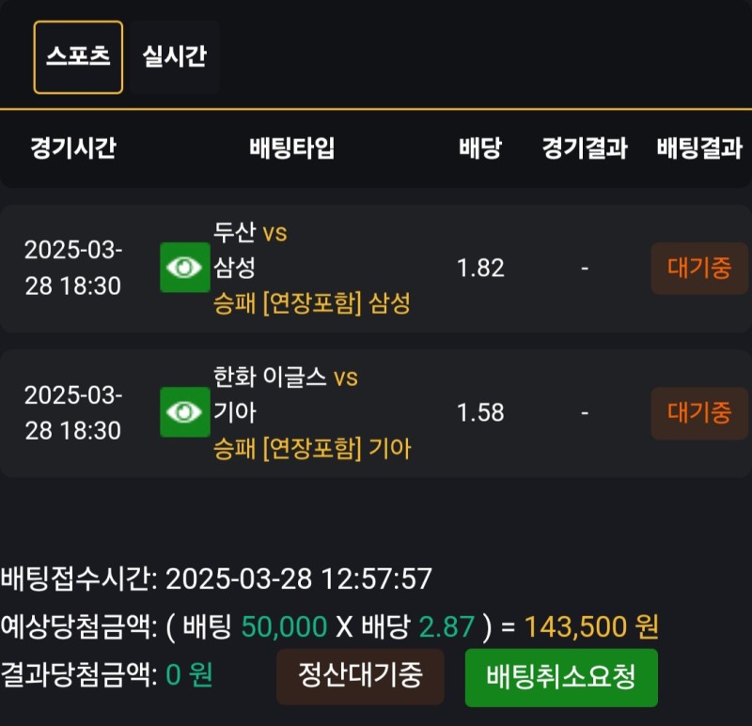The width and height of the screenshot is (752, 726).
Task: Click the 경기시간 column header
Action: point(72,147)
